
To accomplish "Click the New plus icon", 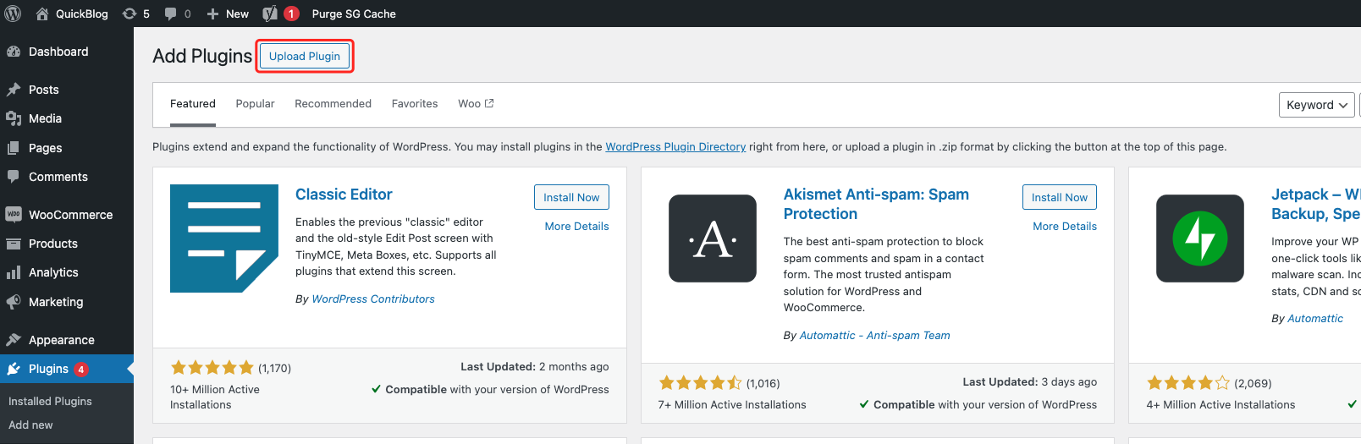I will click(x=212, y=14).
